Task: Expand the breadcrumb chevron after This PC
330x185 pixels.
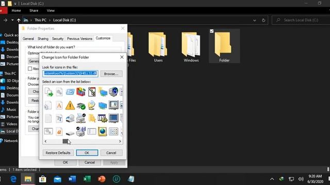Action: [x=50, y=20]
